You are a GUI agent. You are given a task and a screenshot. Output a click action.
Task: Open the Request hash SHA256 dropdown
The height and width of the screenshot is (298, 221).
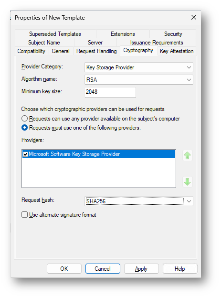(139, 201)
